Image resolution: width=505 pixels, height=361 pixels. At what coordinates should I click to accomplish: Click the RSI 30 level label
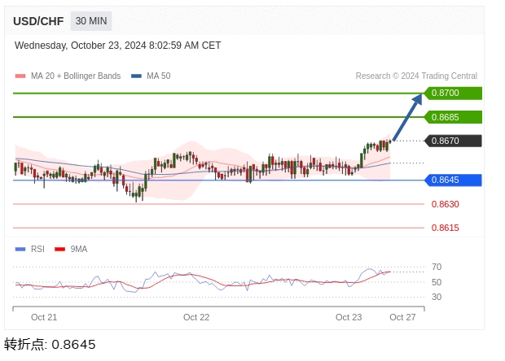coord(437,297)
